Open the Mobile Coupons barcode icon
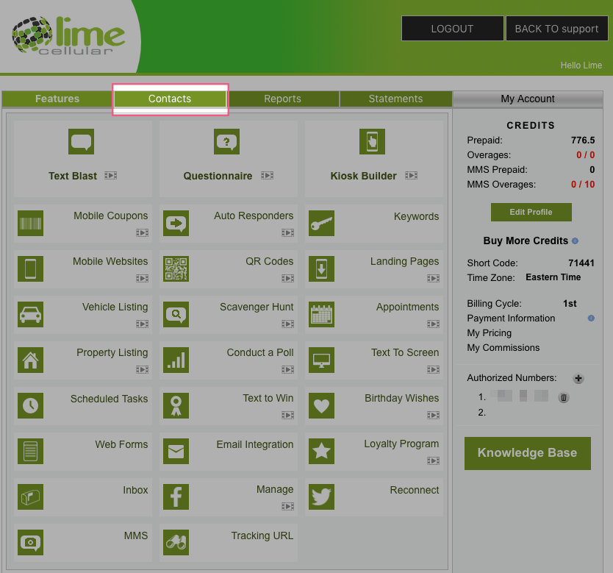This screenshot has width=613, height=573. tap(30, 224)
